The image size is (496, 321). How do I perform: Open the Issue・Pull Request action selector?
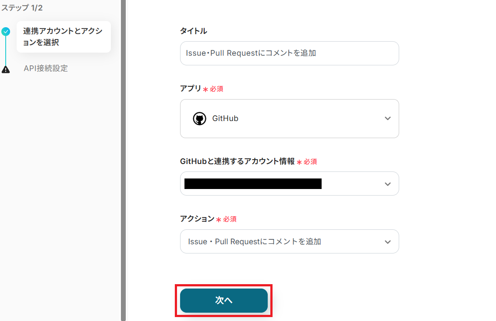(280, 242)
